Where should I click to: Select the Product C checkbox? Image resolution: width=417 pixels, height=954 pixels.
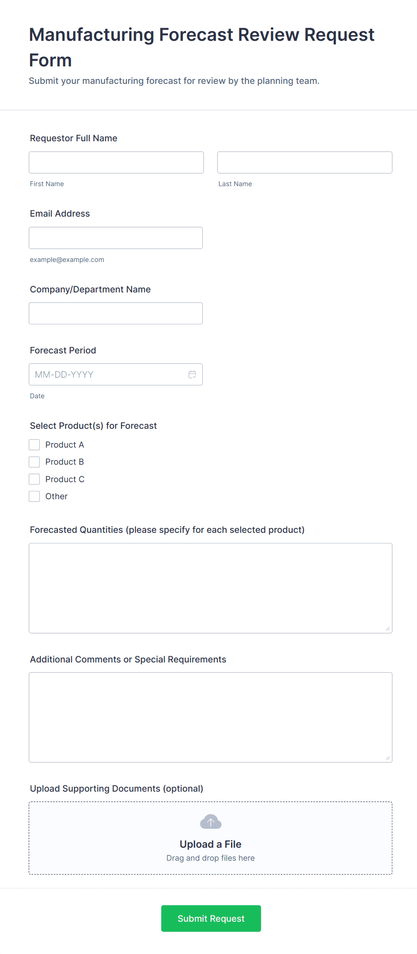coord(35,479)
